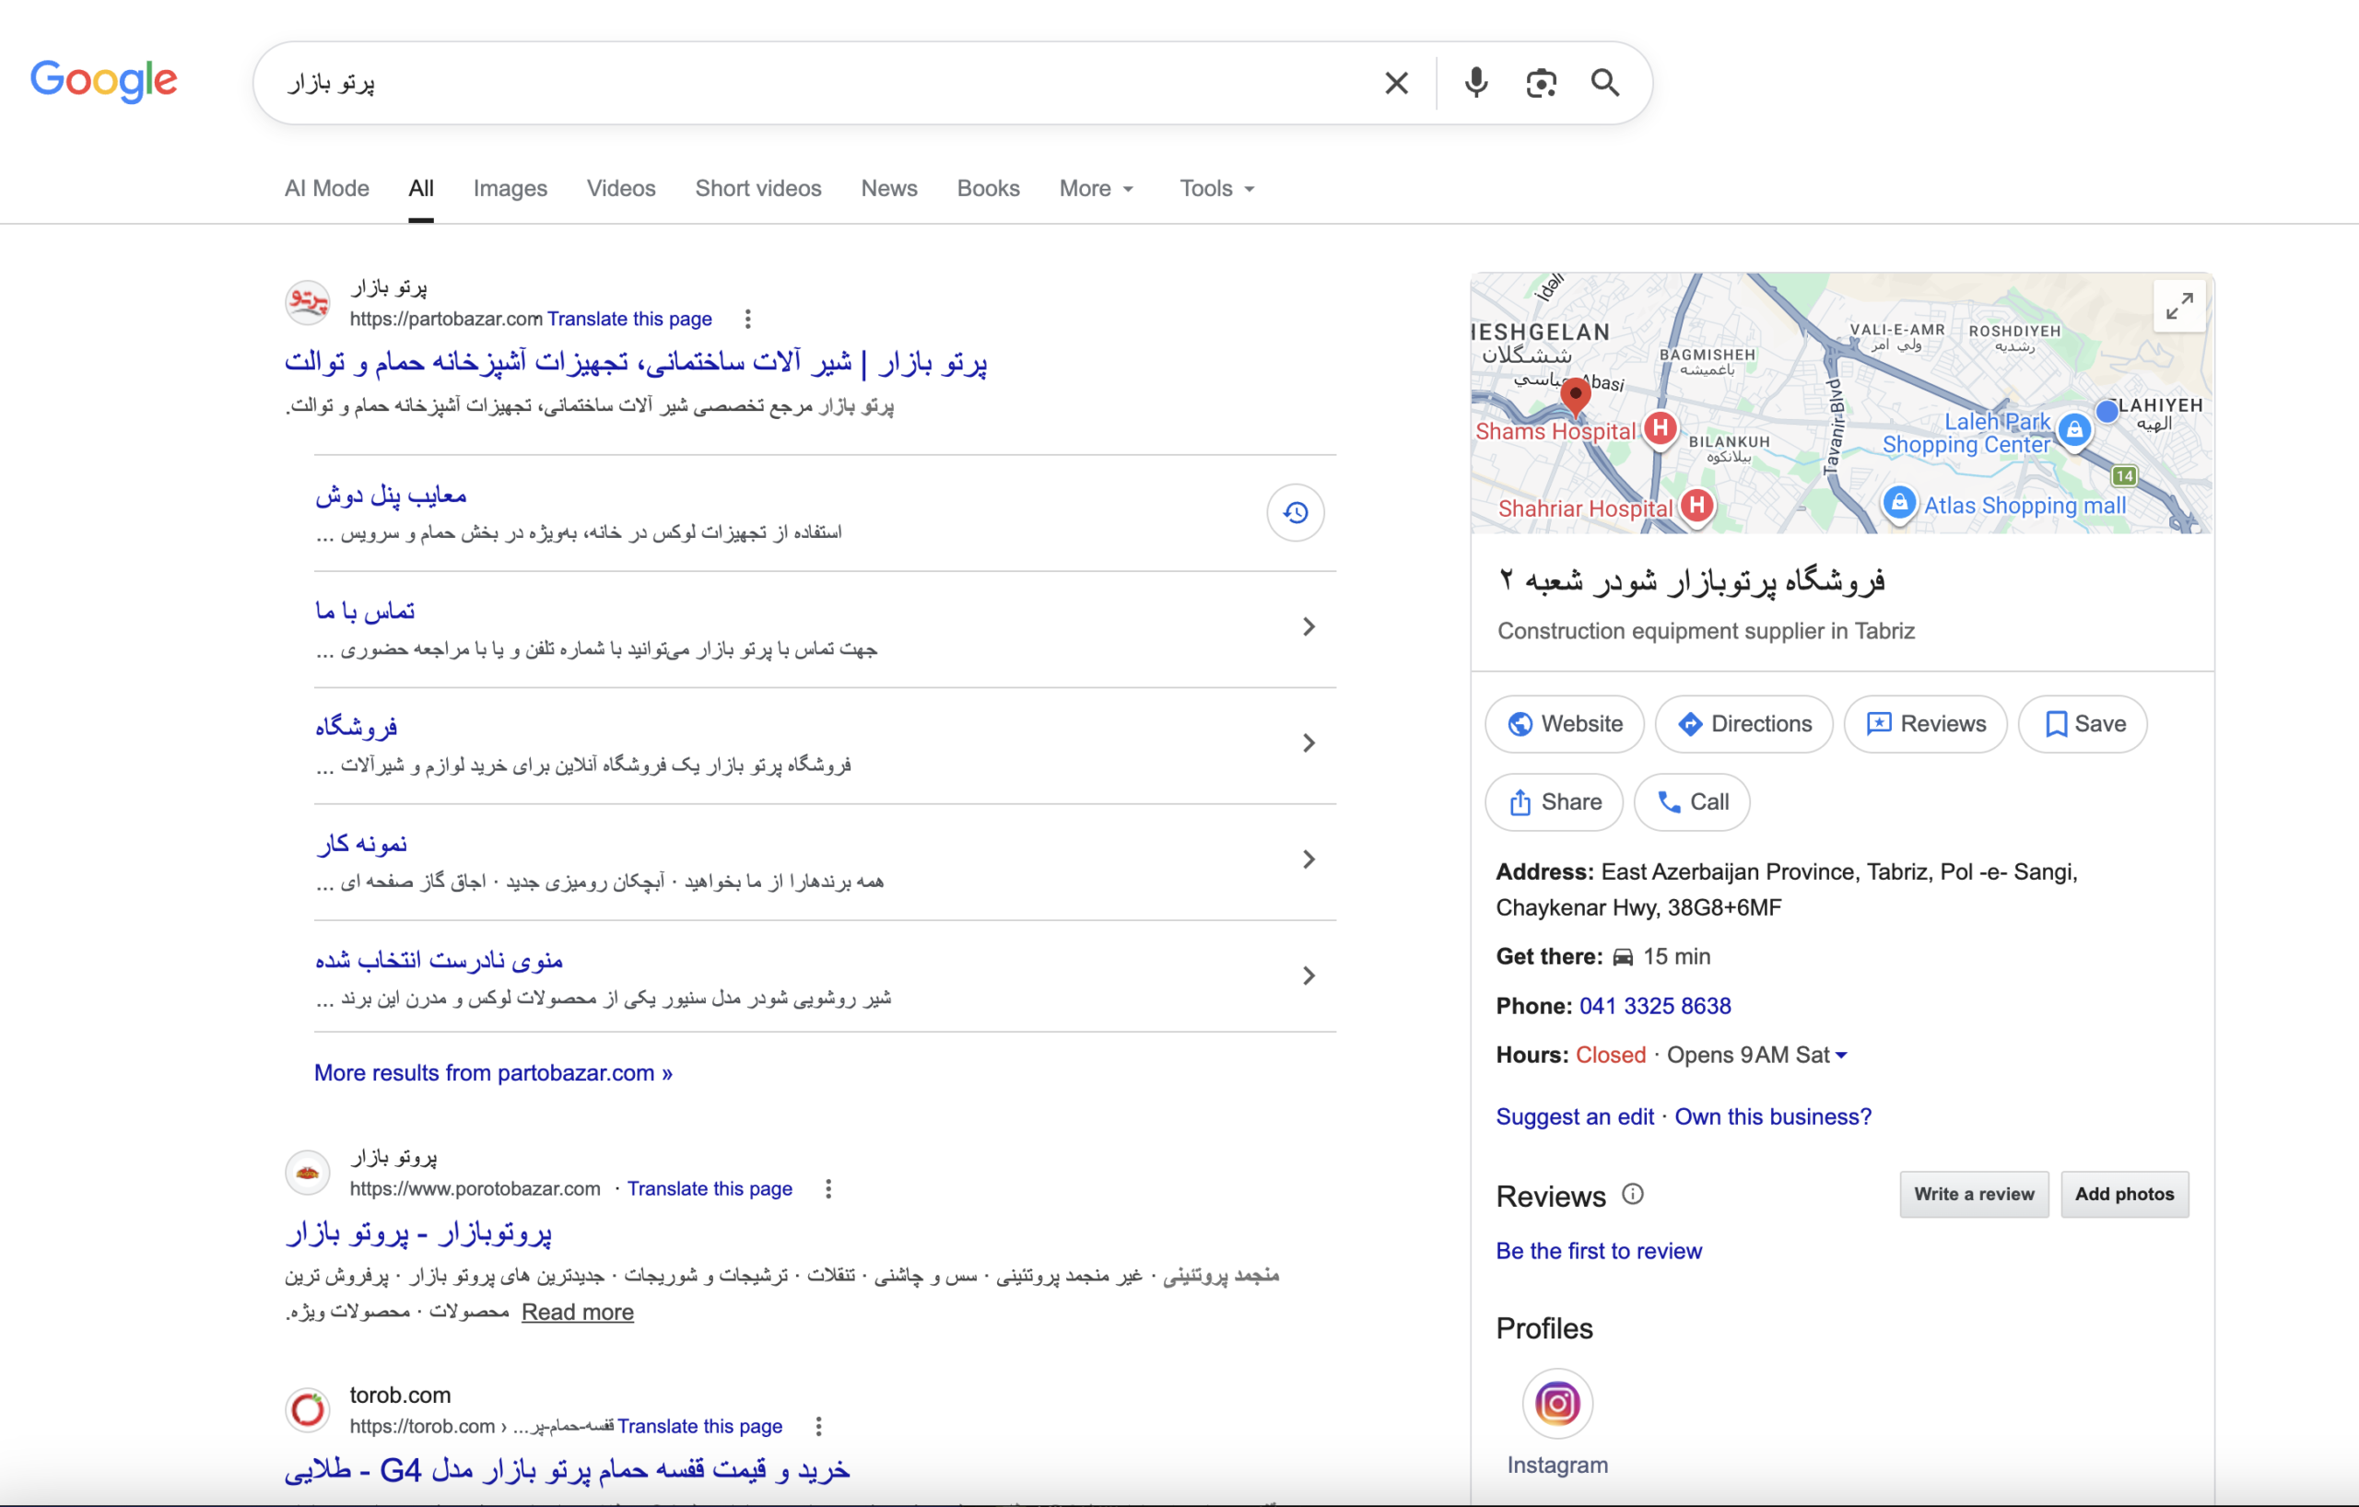Select the All results tab

pyautogui.click(x=421, y=189)
